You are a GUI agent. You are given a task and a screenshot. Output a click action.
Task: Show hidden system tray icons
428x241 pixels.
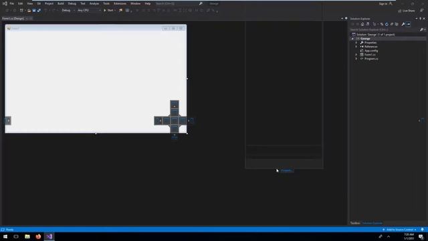coord(389,236)
